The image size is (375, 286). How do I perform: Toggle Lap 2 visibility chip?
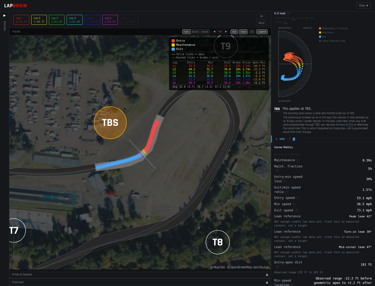point(39,20)
